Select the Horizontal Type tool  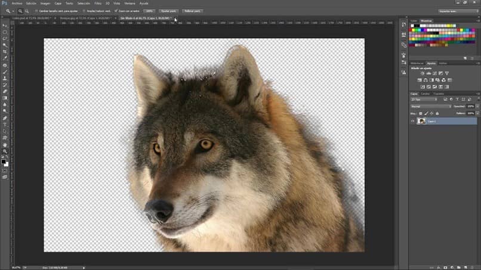click(5, 125)
